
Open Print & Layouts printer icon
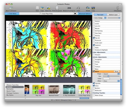(57, 8)
